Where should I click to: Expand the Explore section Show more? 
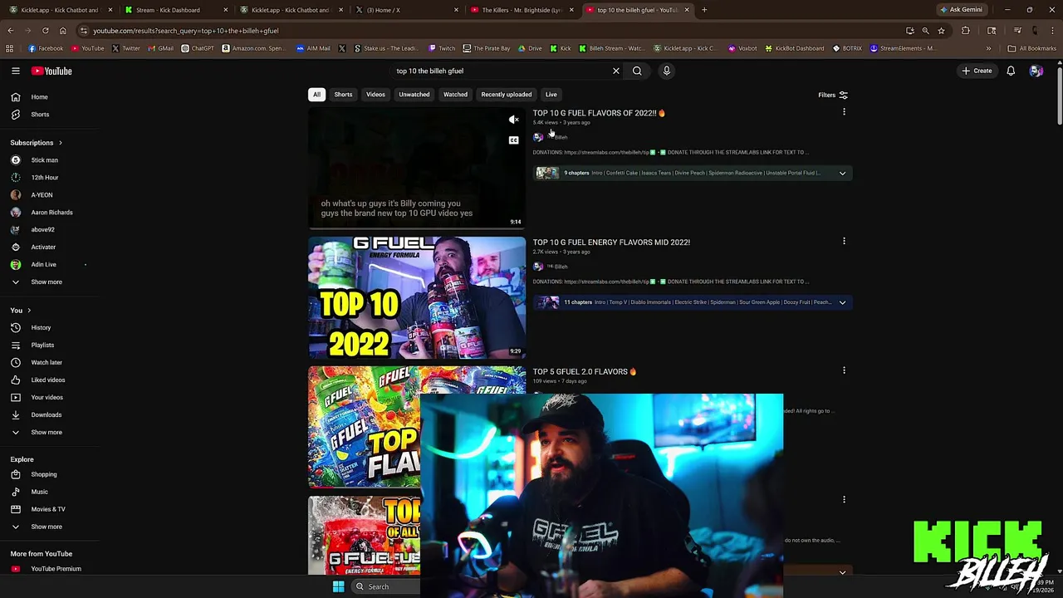click(x=47, y=527)
